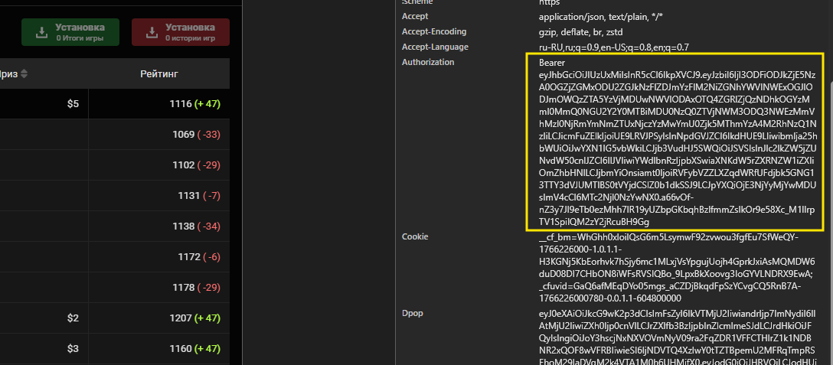This screenshot has height=365, width=833.
Task: Click the green Установка Итоги игры button
Action: pyautogui.click(x=70, y=32)
